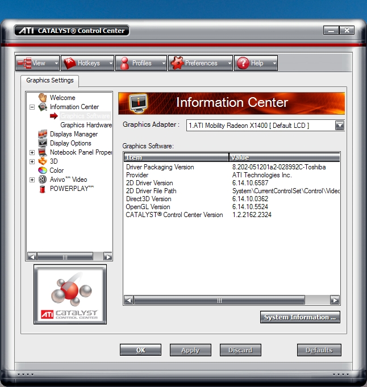The width and height of the screenshot is (367, 387).
Task: Click the Color wheel icon
Action: click(43, 170)
